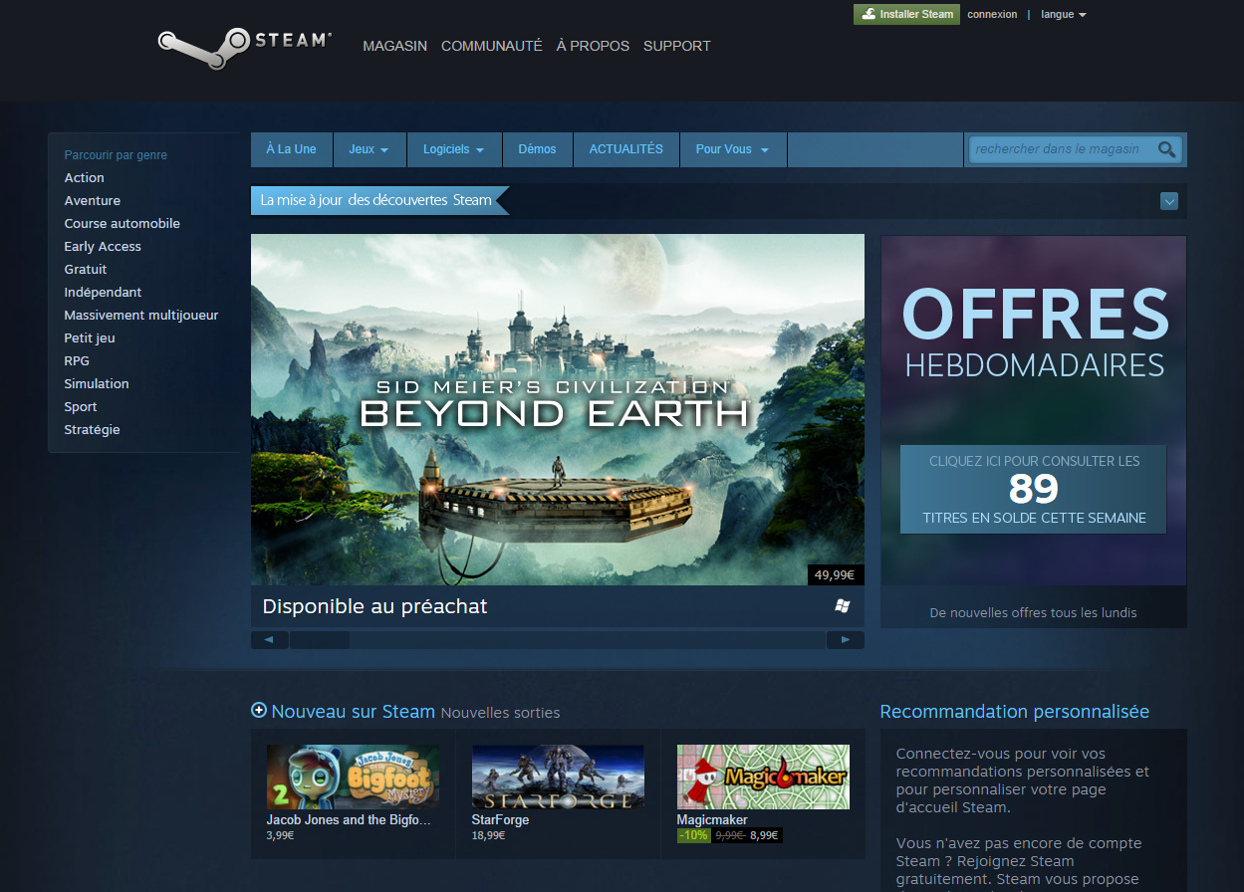
Task: Open the Pour Vous dropdown
Action: click(732, 148)
